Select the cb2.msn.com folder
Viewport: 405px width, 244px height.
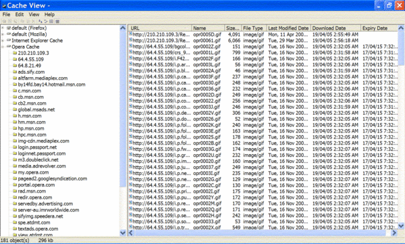coord(32,103)
